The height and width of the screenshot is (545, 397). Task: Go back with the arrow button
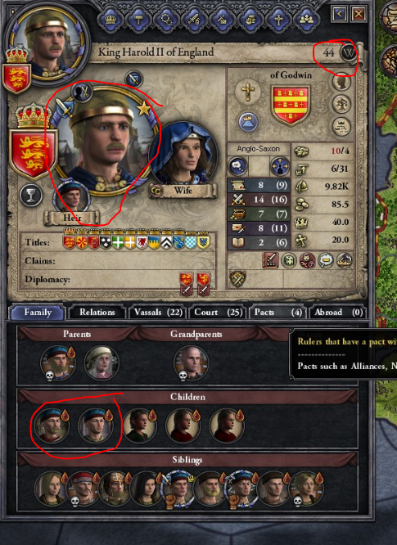[x=340, y=14]
